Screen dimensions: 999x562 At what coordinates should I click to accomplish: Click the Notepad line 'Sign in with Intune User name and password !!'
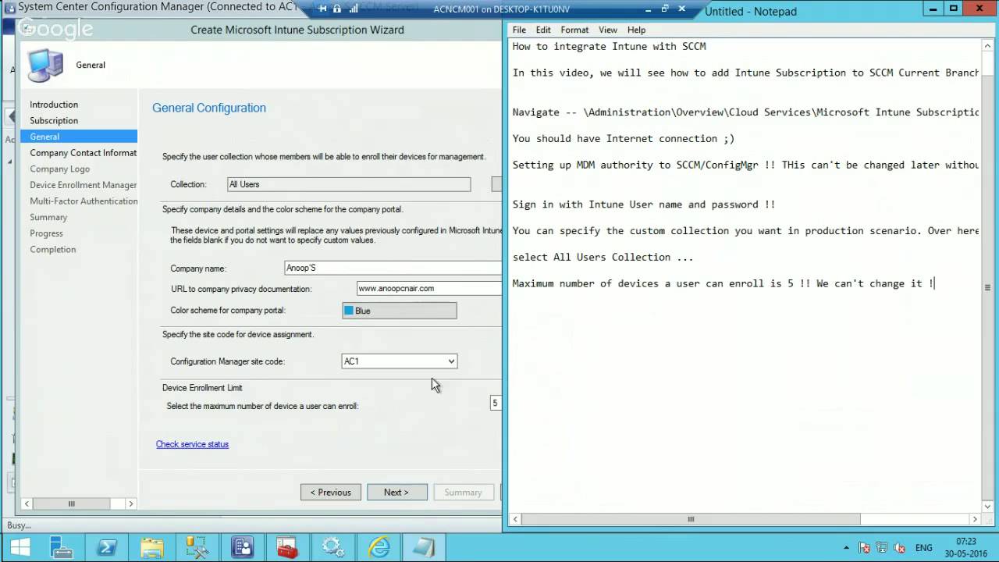(x=644, y=205)
